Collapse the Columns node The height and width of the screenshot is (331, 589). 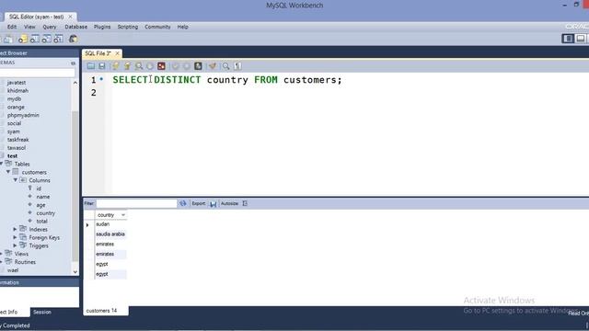(x=16, y=180)
